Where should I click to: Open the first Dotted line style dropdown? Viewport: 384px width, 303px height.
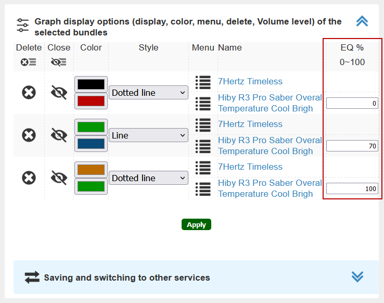tap(148, 93)
